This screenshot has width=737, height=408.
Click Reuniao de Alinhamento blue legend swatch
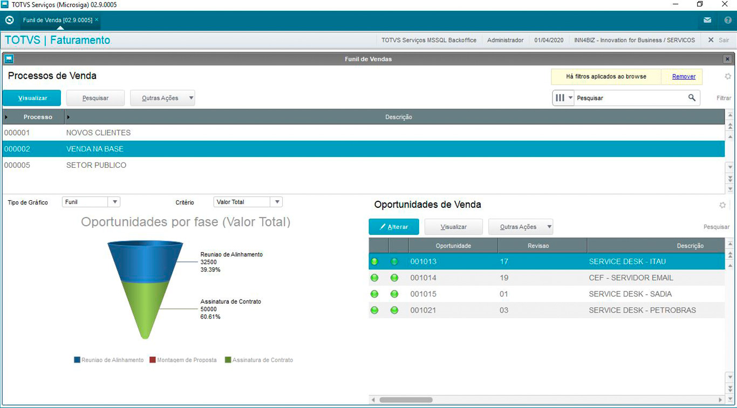coord(77,360)
